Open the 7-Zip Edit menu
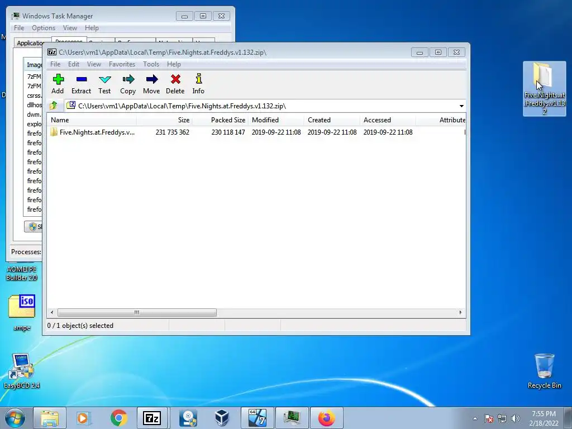The image size is (572, 429). (73, 64)
